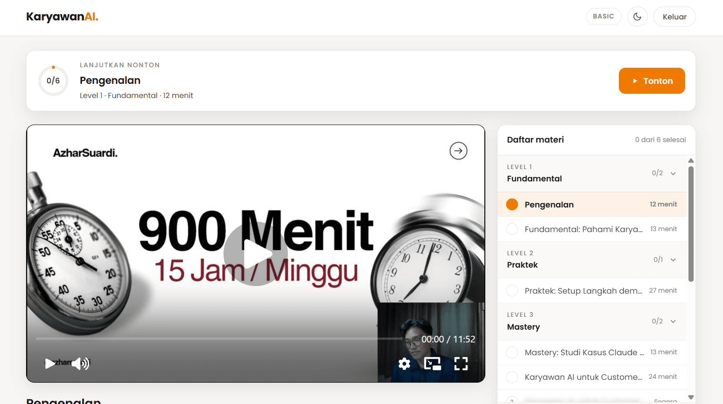Collapse Level 1 Fundamental section chevron
723x404 pixels.
tap(673, 173)
